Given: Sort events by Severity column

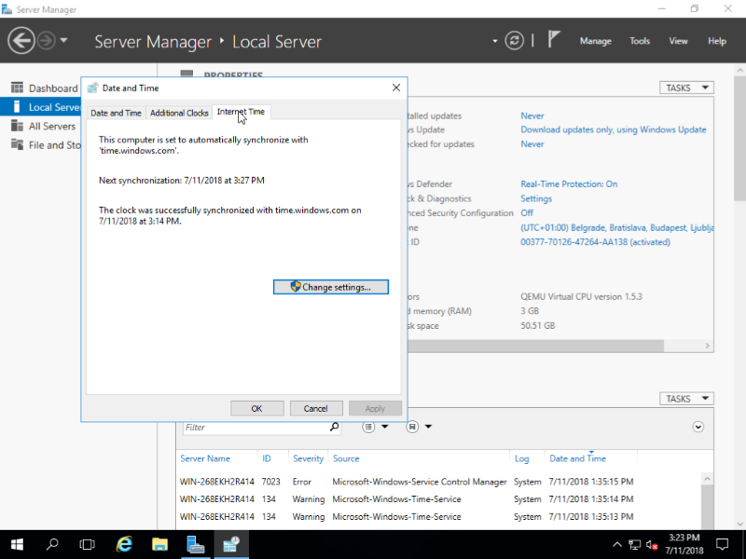Looking at the screenshot, I should click(308, 458).
